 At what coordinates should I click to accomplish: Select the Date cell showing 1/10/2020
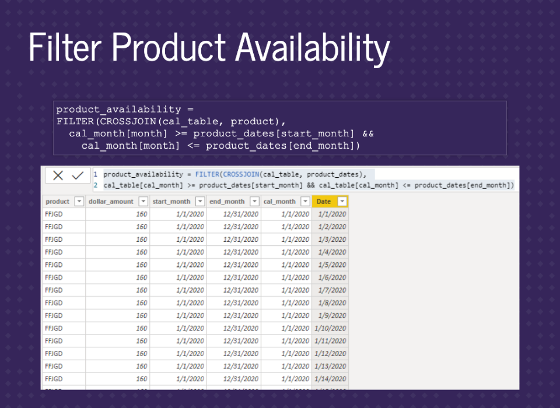(x=330, y=328)
